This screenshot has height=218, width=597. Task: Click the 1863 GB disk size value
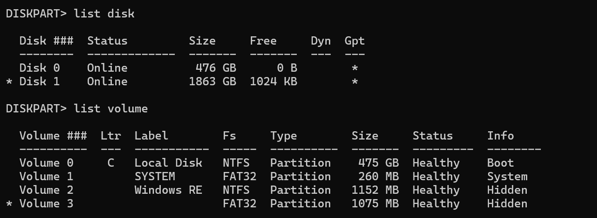coord(212,81)
